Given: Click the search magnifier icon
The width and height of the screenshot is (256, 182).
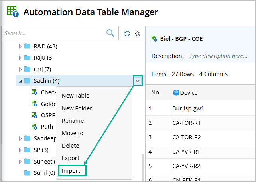Looking at the screenshot, I should coord(110,34).
